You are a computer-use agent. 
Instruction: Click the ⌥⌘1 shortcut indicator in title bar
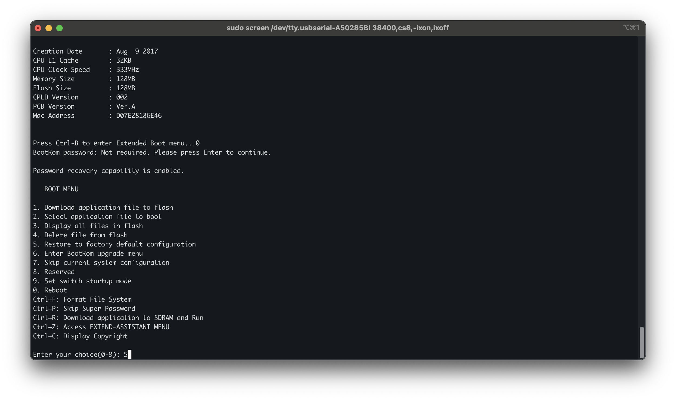pyautogui.click(x=631, y=28)
